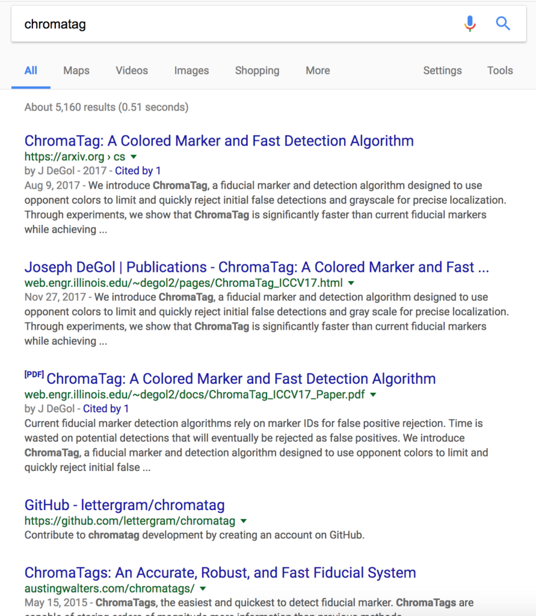
Task: Click the About 5,160 results text
Action: pyautogui.click(x=106, y=107)
